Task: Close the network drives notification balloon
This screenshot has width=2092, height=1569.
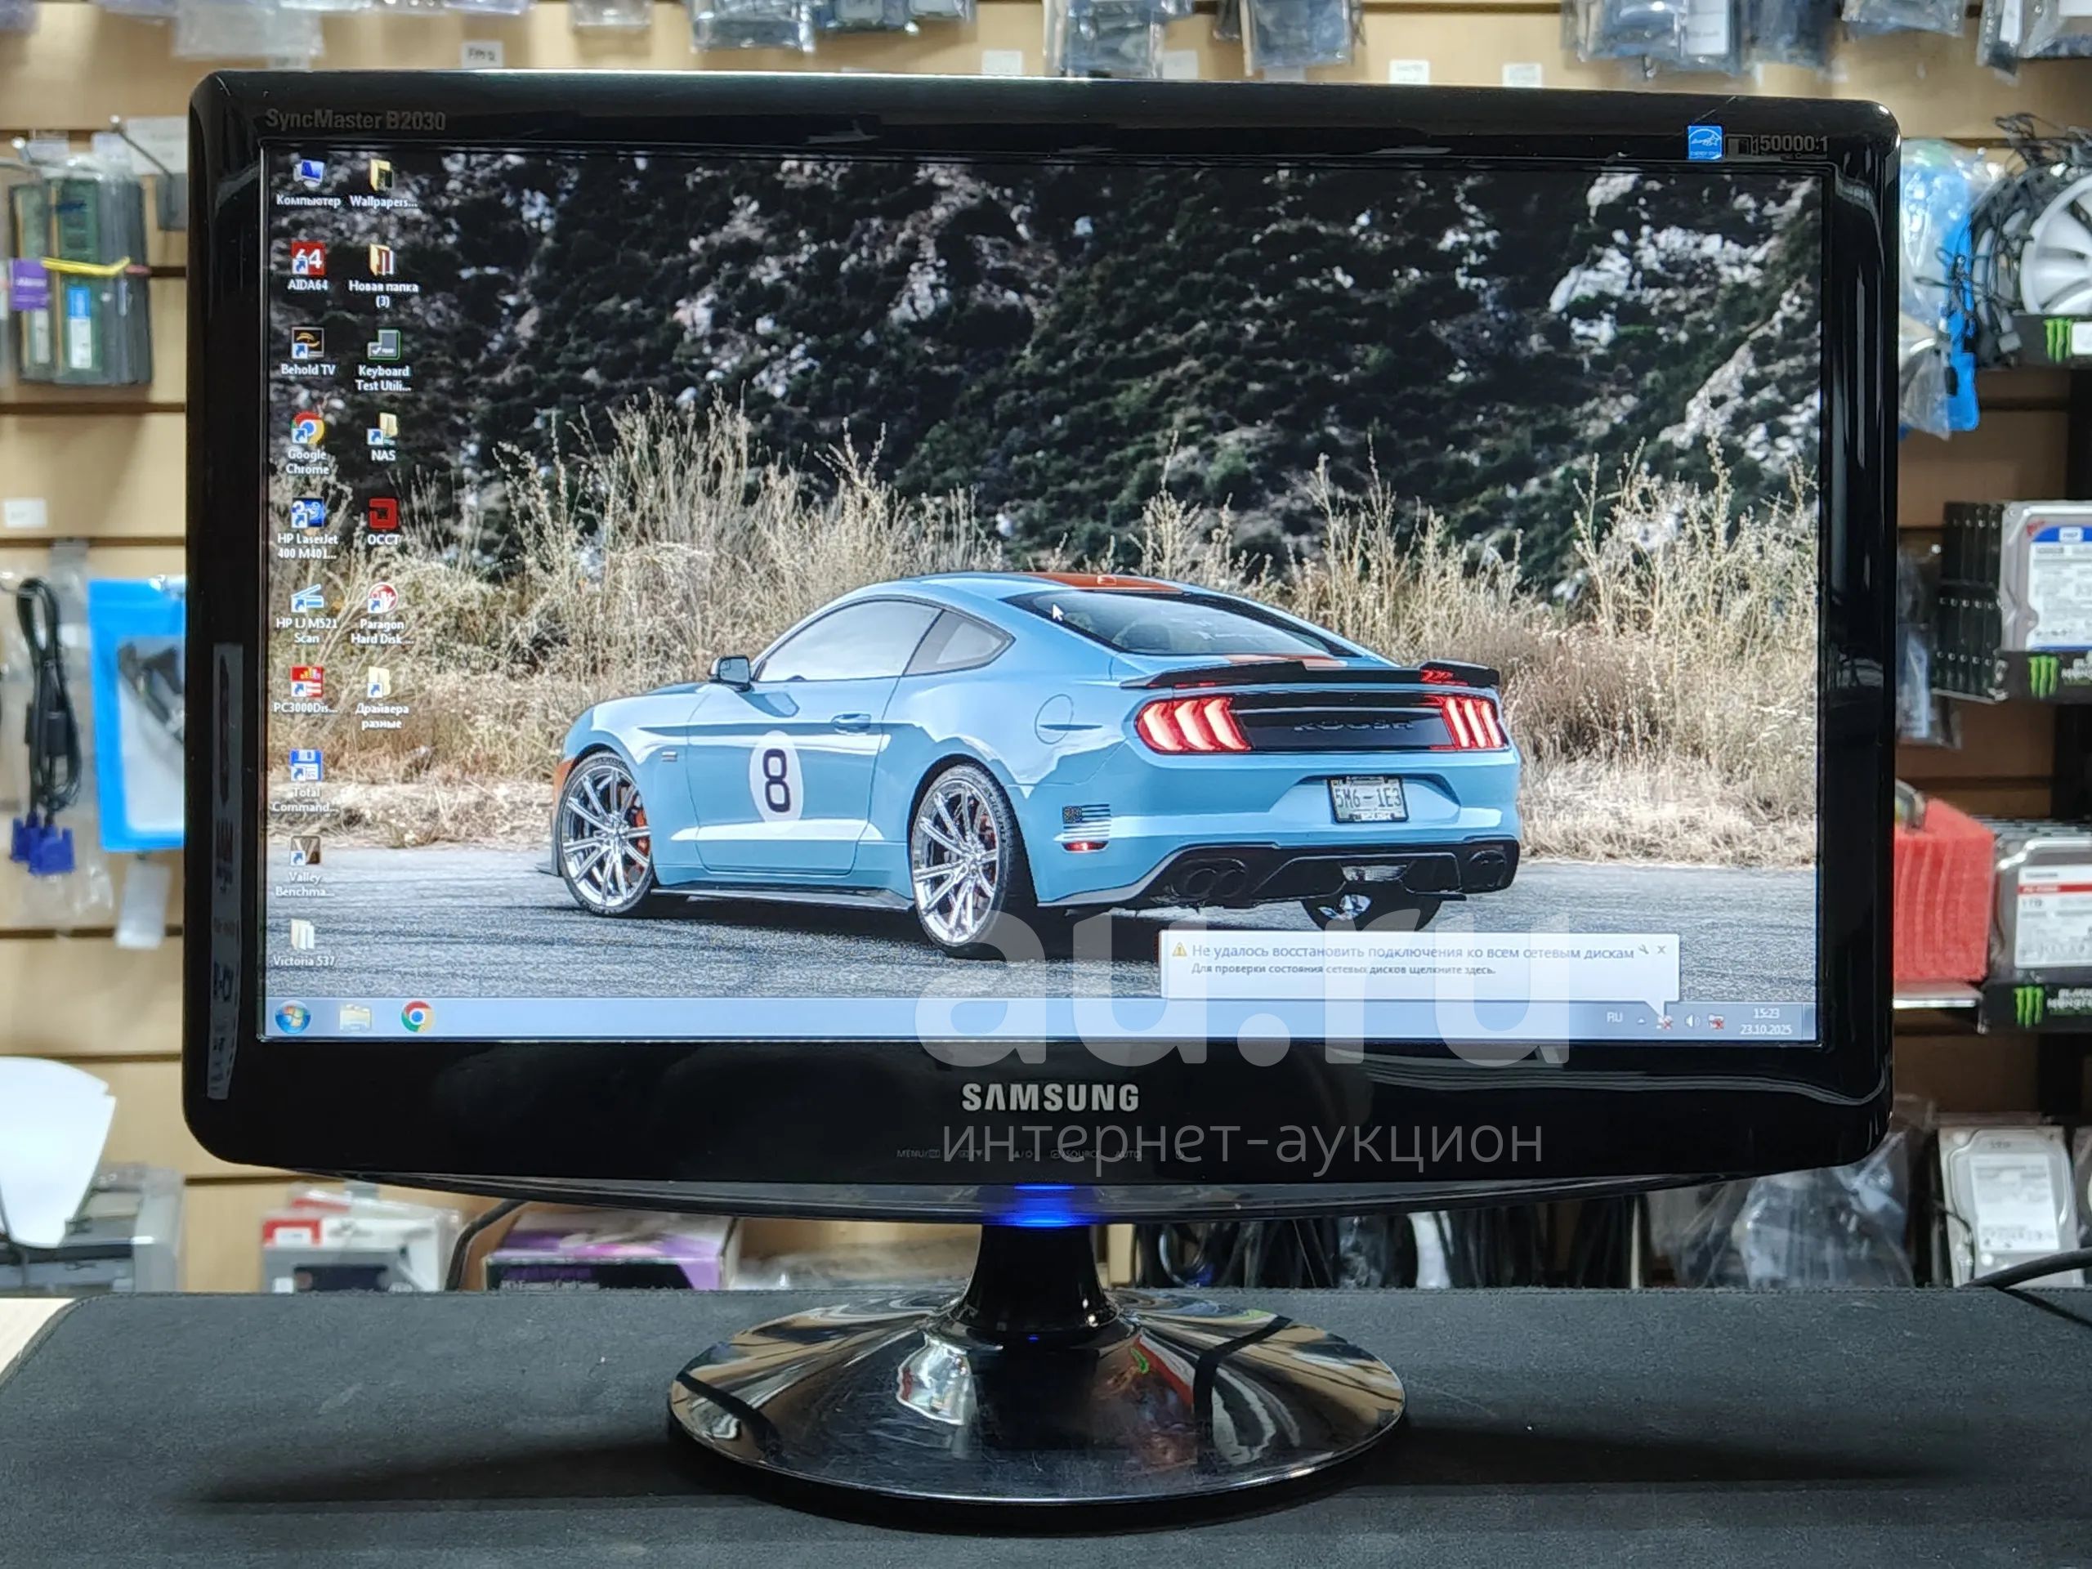Action: [x=1661, y=950]
